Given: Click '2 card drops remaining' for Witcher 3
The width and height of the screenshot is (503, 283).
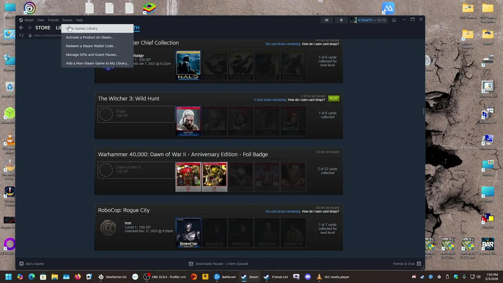Looking at the screenshot, I should (x=270, y=100).
